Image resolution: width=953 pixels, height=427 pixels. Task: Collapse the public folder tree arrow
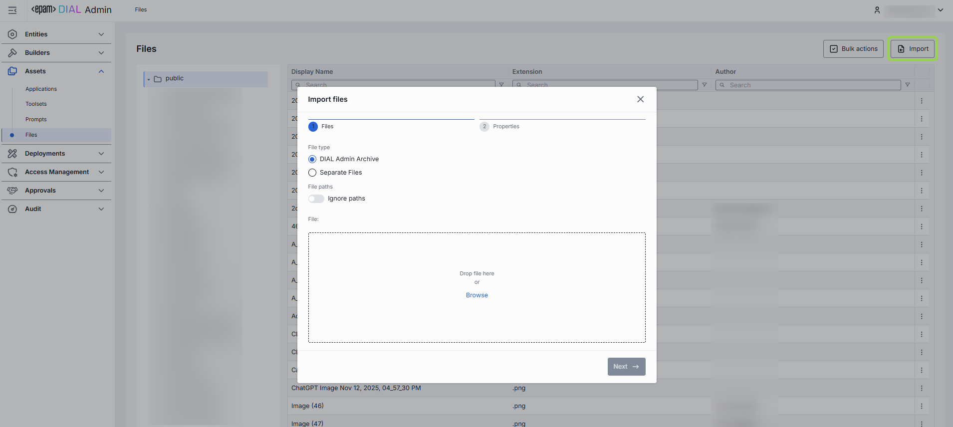pos(149,79)
